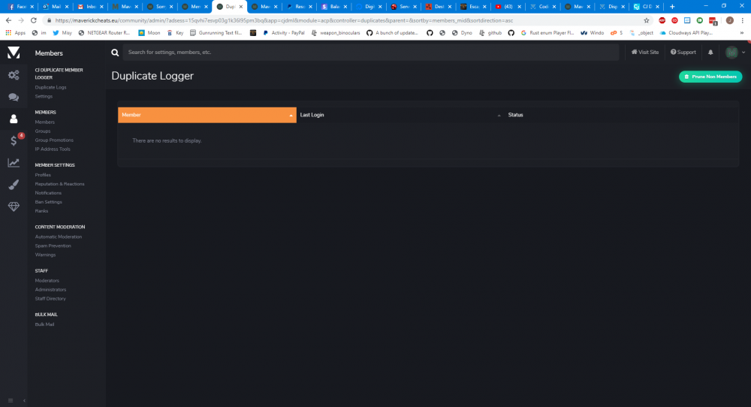Select Spam Prevention in the sidebar
This screenshot has width=751, height=407.
pyautogui.click(x=53, y=246)
